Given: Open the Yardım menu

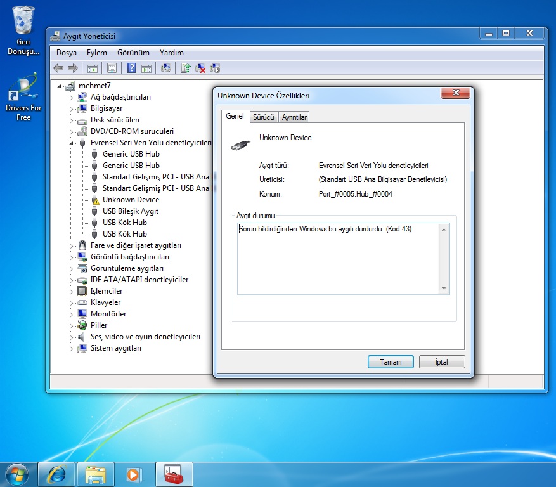Looking at the screenshot, I should (x=172, y=53).
